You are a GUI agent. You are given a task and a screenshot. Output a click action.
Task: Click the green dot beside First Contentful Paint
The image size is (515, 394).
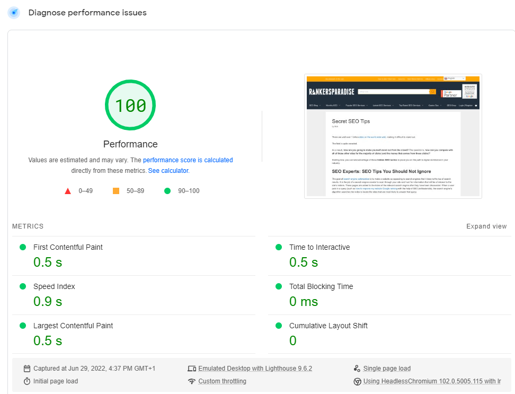[23, 247]
